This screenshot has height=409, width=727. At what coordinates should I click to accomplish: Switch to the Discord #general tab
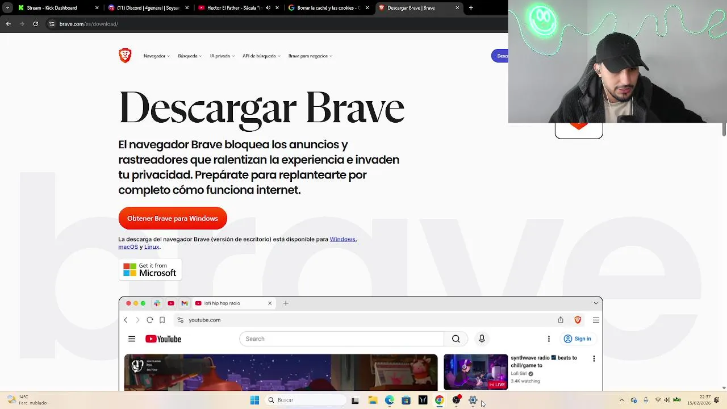[x=149, y=8]
